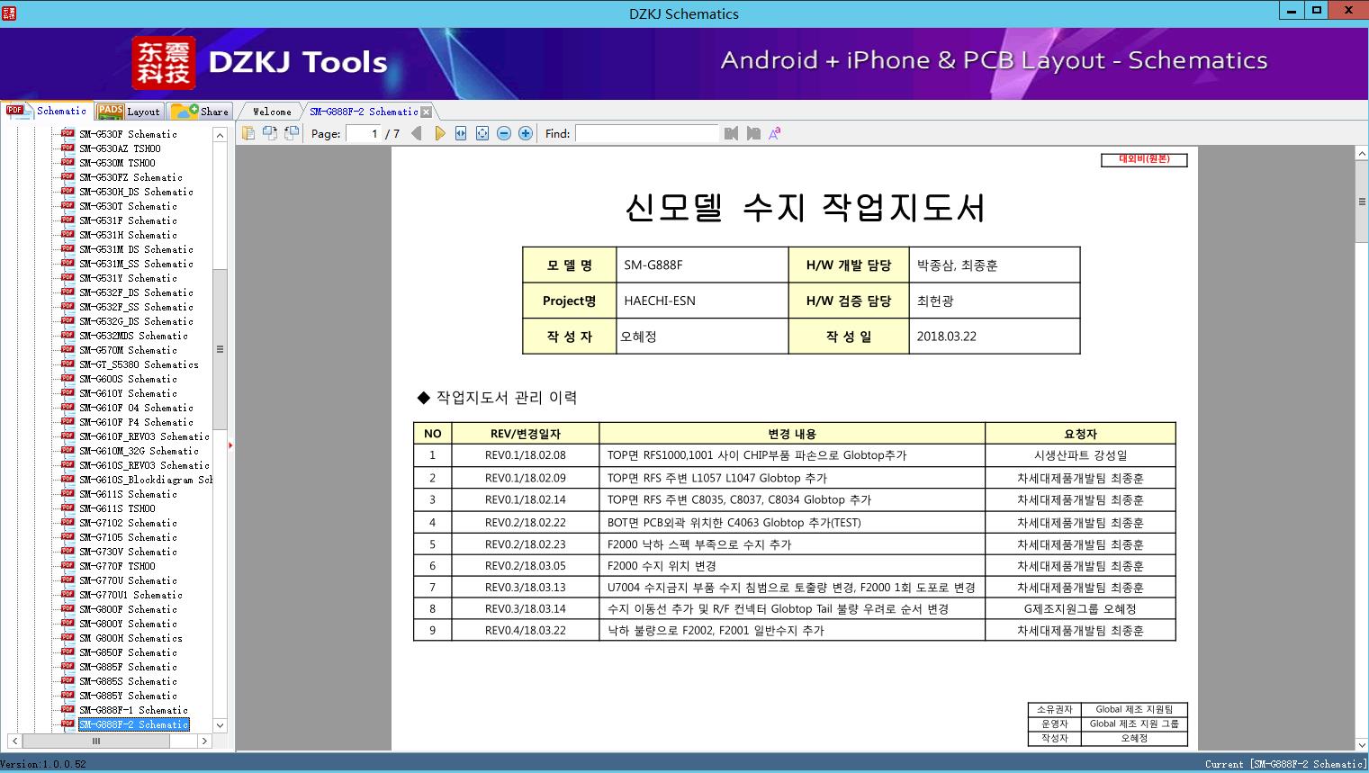Open the Welcome document tab

pos(272,112)
